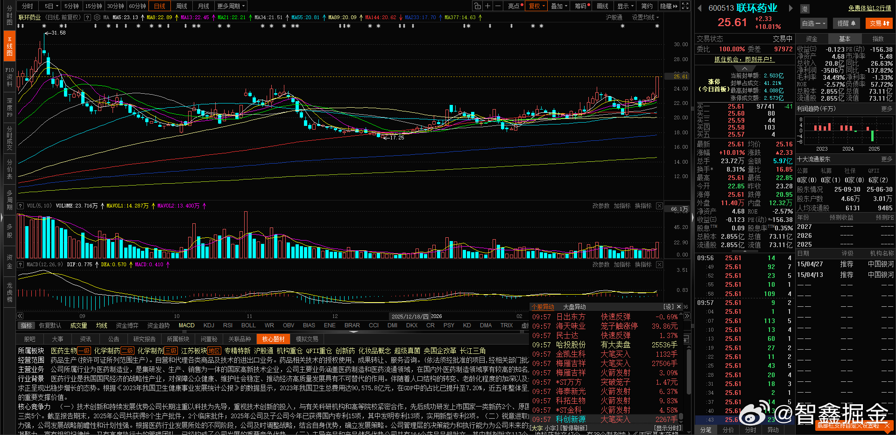Click the 提醒 alert button
The height and width of the screenshot is (435, 896).
pos(846,23)
